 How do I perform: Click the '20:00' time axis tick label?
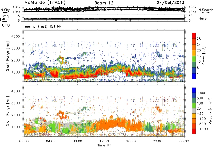click(158, 141)
